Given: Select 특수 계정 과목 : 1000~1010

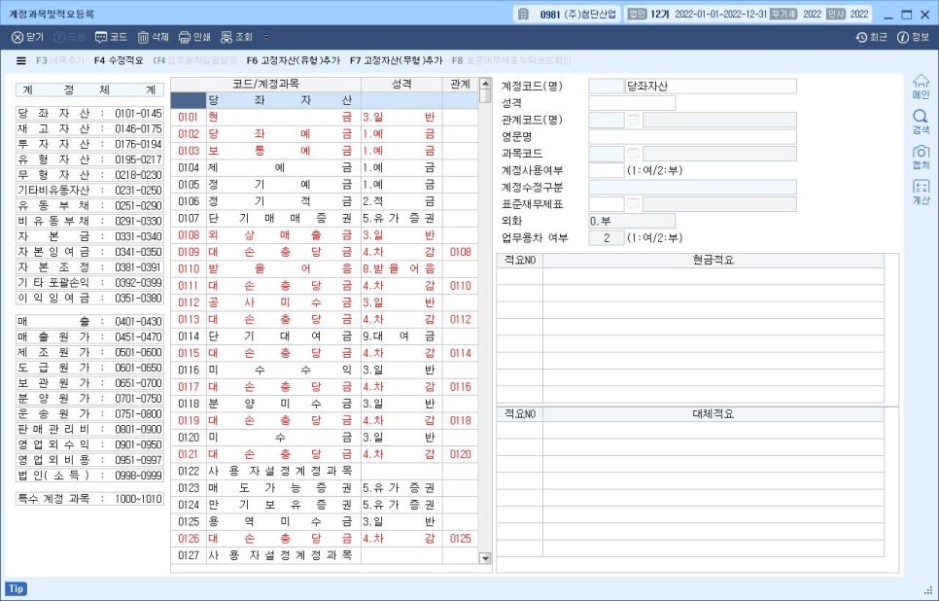Looking at the screenshot, I should pyautogui.click(x=89, y=499).
